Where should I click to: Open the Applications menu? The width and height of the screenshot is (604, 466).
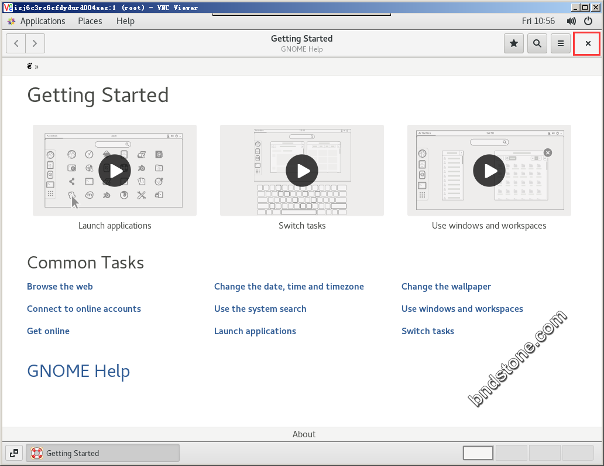pyautogui.click(x=43, y=21)
